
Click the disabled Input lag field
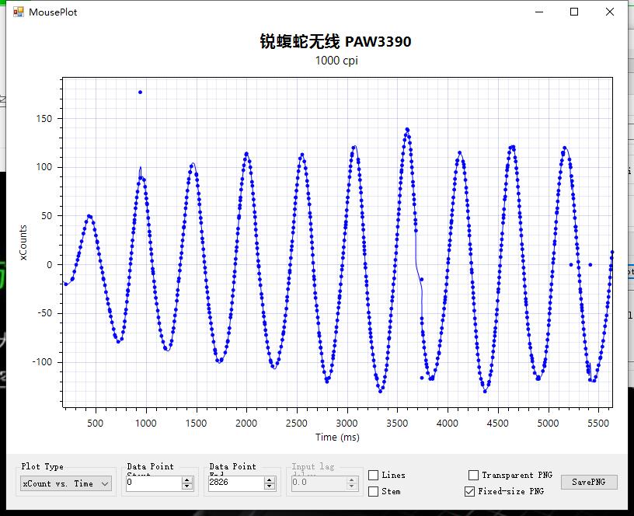[x=319, y=483]
